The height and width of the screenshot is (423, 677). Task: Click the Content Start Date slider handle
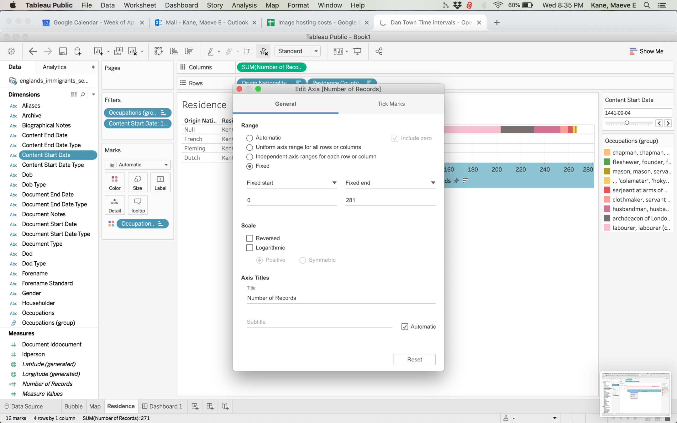[x=627, y=123]
